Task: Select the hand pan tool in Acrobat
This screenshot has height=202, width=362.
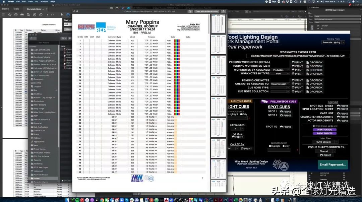Action: pos(68,15)
